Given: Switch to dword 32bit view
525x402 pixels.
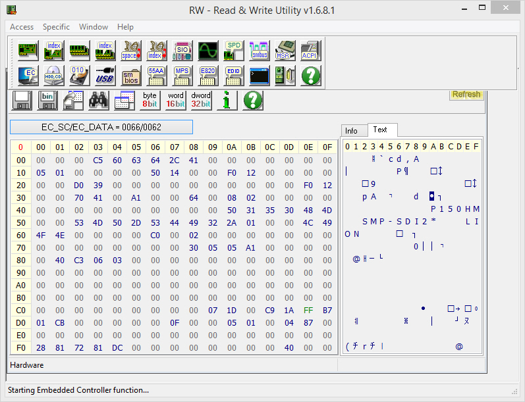Looking at the screenshot, I should coord(201,100).
